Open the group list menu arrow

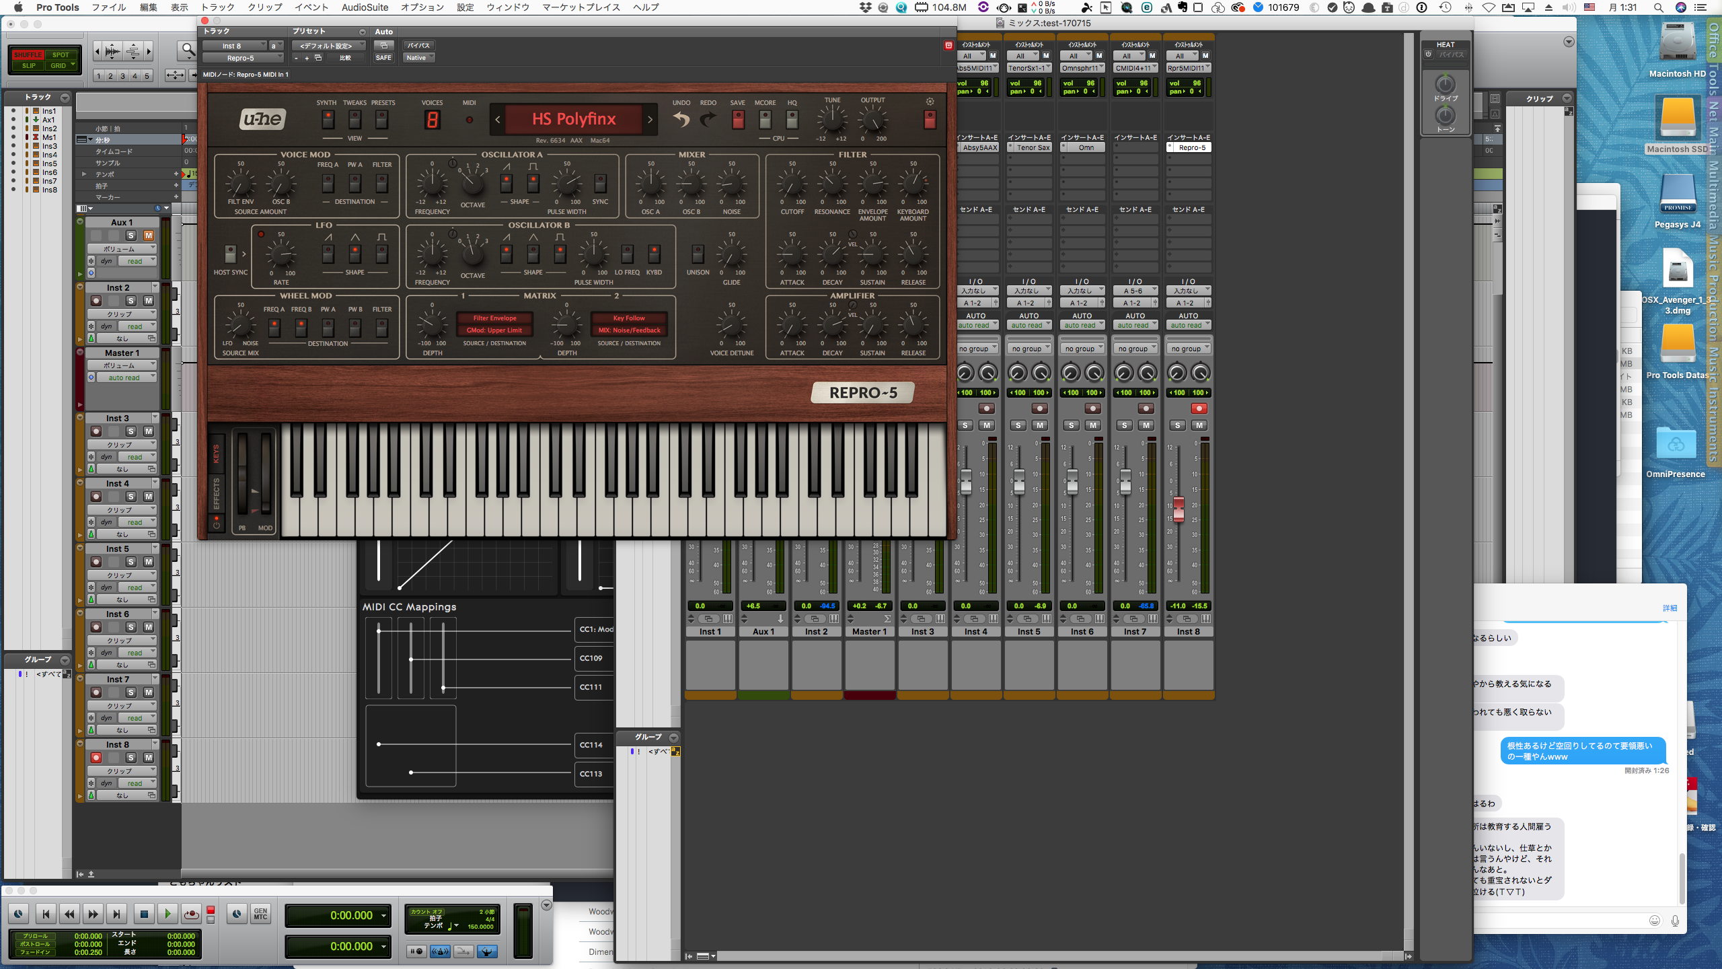coord(65,660)
